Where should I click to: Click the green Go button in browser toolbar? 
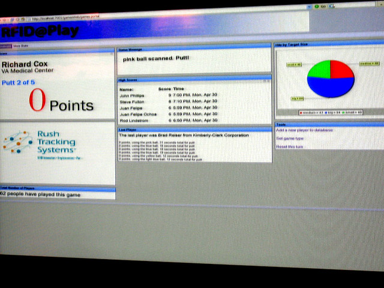tap(320, 7)
